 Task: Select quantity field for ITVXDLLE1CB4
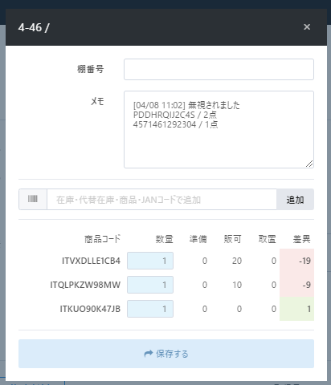tap(150, 261)
